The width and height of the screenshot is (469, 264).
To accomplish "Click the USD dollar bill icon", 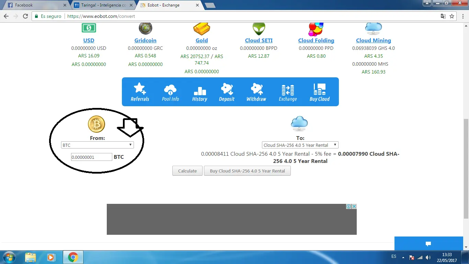I will [x=89, y=28].
